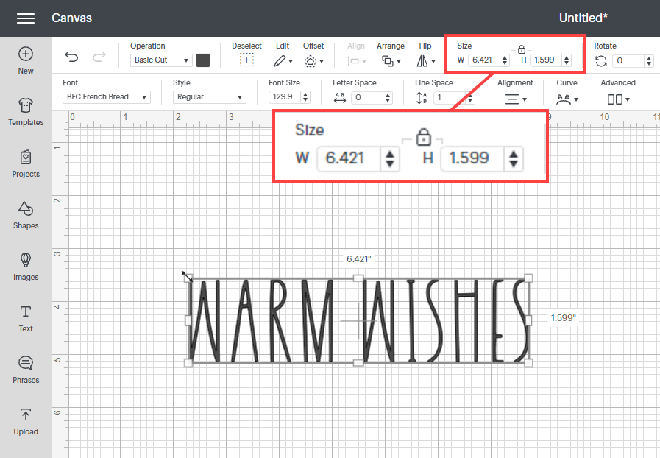Click the Font Size field

[x=285, y=97]
